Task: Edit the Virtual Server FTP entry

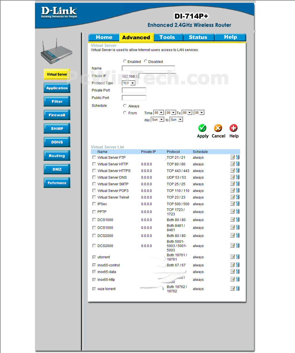Action: coord(232,157)
